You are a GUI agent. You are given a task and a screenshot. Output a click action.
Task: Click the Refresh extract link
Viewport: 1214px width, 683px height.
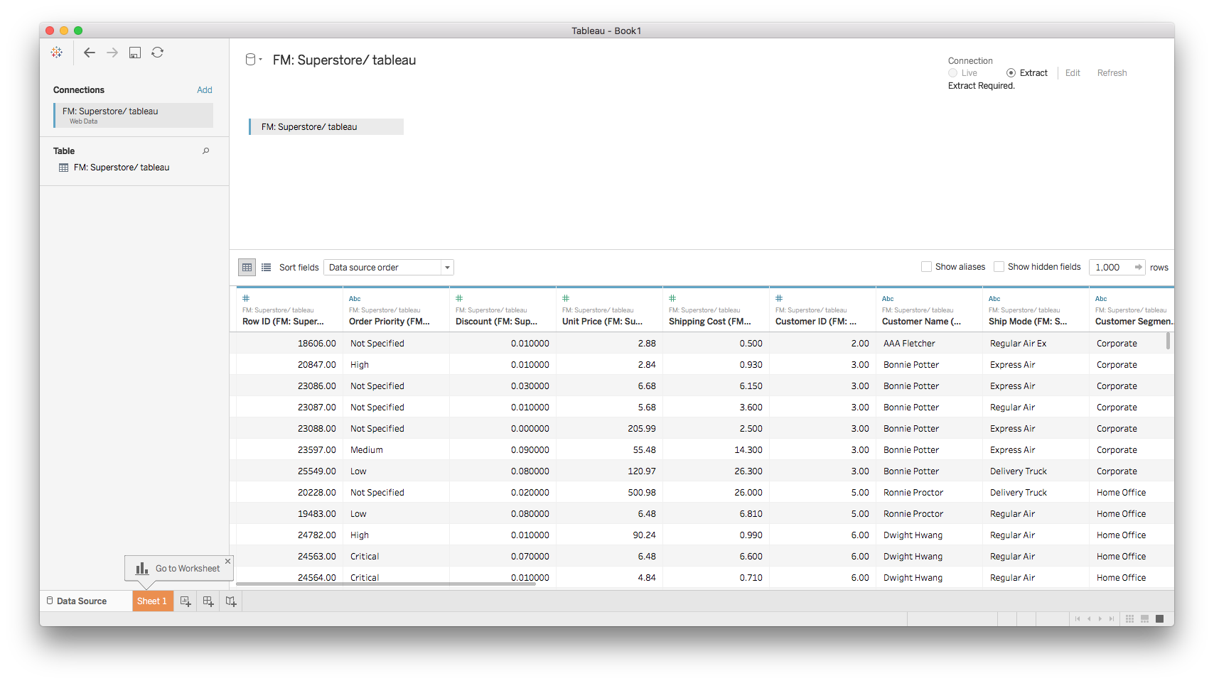coord(1112,73)
